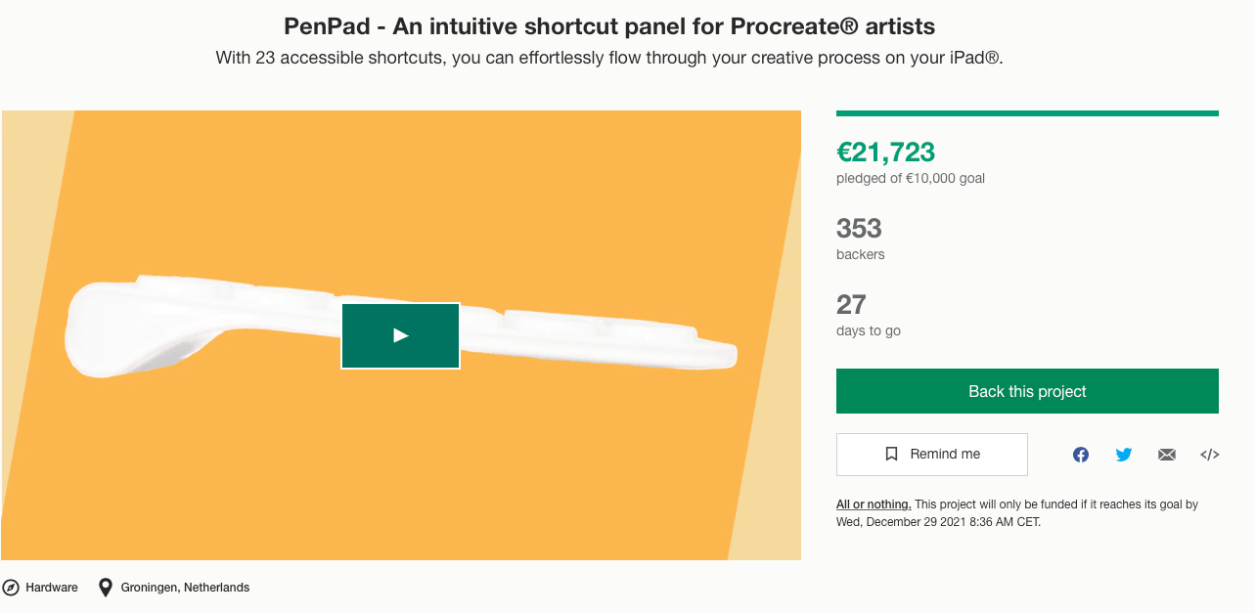The height and width of the screenshot is (613, 1255).
Task: Click the €21,723 pledged amount
Action: [885, 152]
